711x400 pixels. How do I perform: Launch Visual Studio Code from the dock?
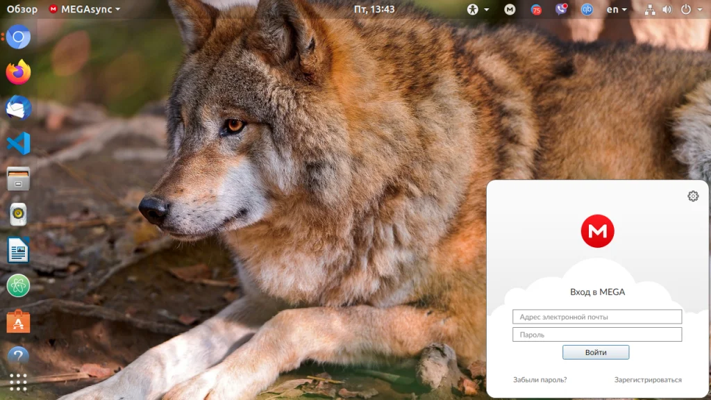click(x=18, y=143)
